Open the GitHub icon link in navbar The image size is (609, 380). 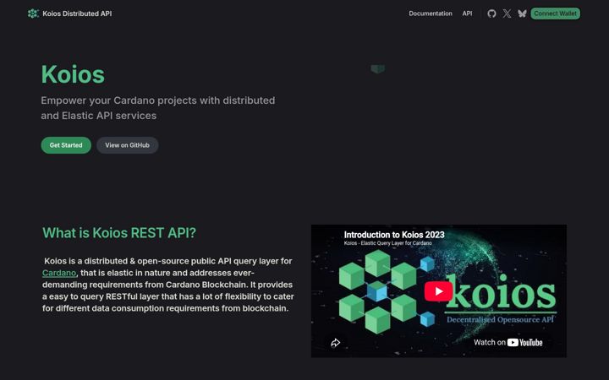(x=491, y=14)
